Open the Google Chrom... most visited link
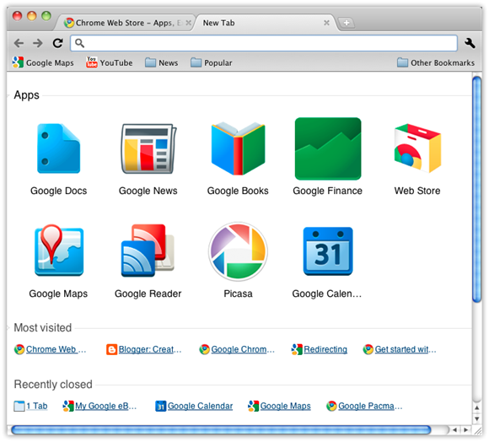 click(237, 349)
